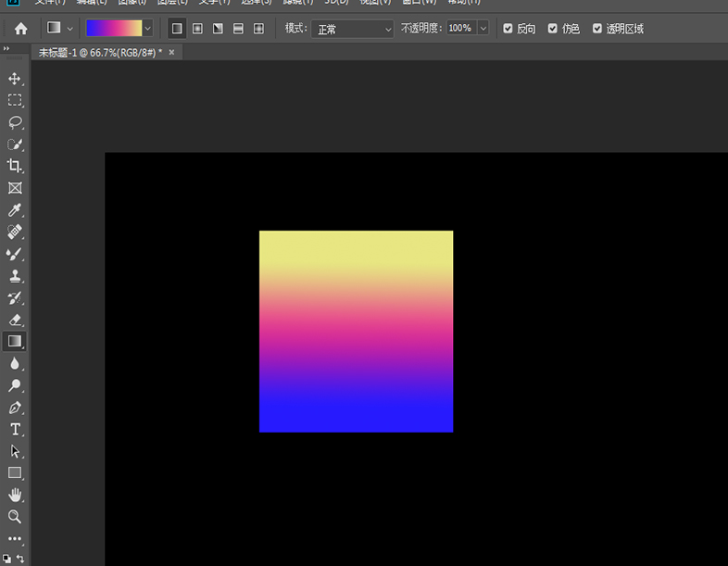
Task: Activate the Zoom tool in toolbar
Action: tap(15, 517)
